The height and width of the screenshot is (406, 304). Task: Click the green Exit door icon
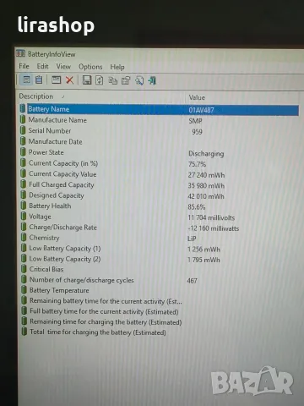tap(152, 81)
